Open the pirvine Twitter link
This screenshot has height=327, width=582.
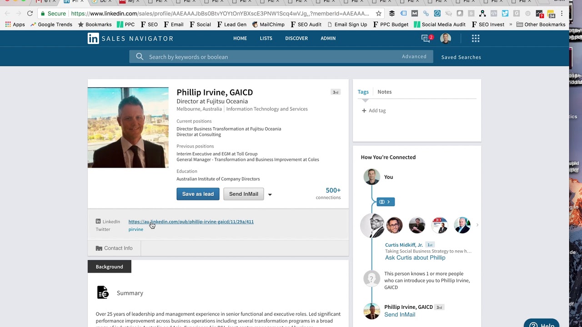coord(135,229)
